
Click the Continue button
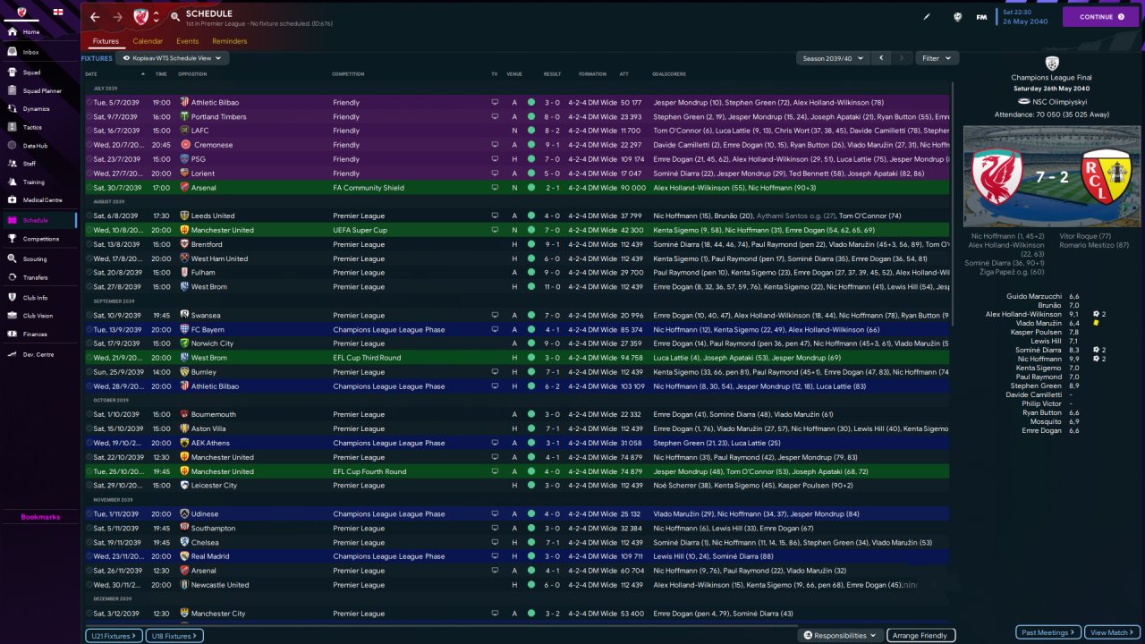(x=1101, y=17)
